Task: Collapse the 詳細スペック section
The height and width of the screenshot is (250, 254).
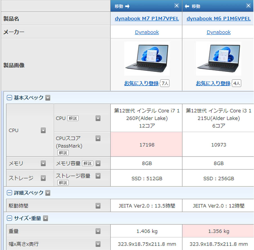Action: (9, 193)
